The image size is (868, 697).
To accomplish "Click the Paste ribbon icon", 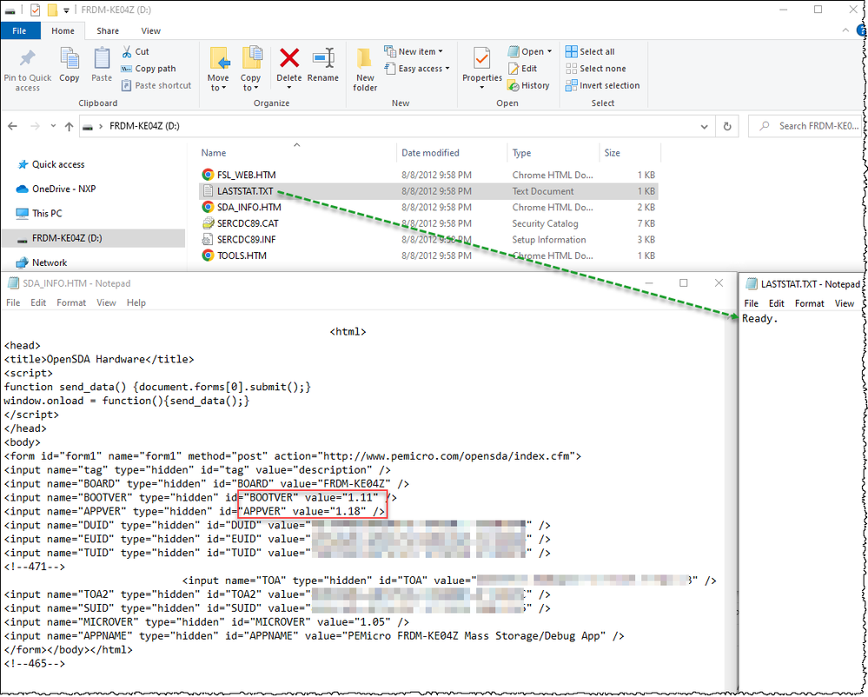I will point(102,57).
